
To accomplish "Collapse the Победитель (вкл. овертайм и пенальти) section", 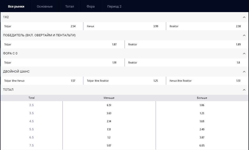I will point(244,35).
